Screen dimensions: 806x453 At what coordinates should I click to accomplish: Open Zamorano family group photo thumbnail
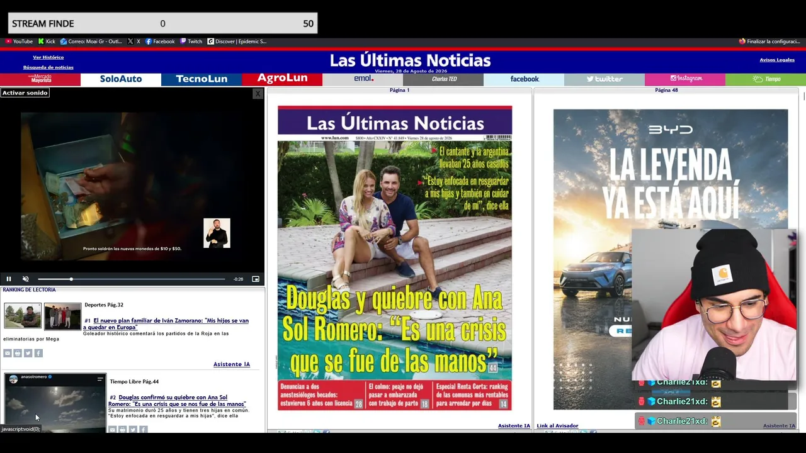[62, 316]
